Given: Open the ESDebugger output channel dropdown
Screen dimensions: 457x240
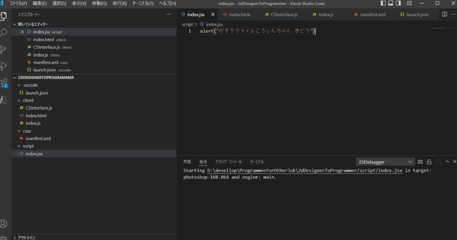Looking at the screenshot, I should pos(386,162).
